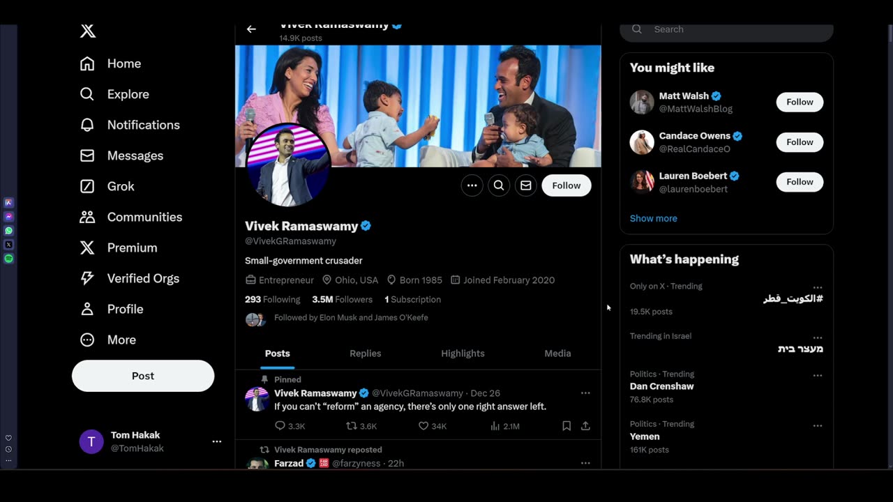Click the Premium X icon
This screenshot has height=502, width=893.
(x=87, y=248)
